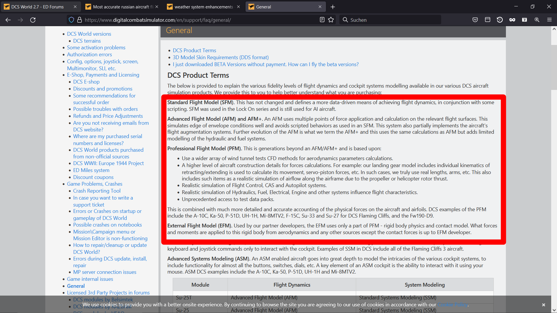The image size is (557, 313).
Task: Go back to the previous page
Action: pos(8,20)
